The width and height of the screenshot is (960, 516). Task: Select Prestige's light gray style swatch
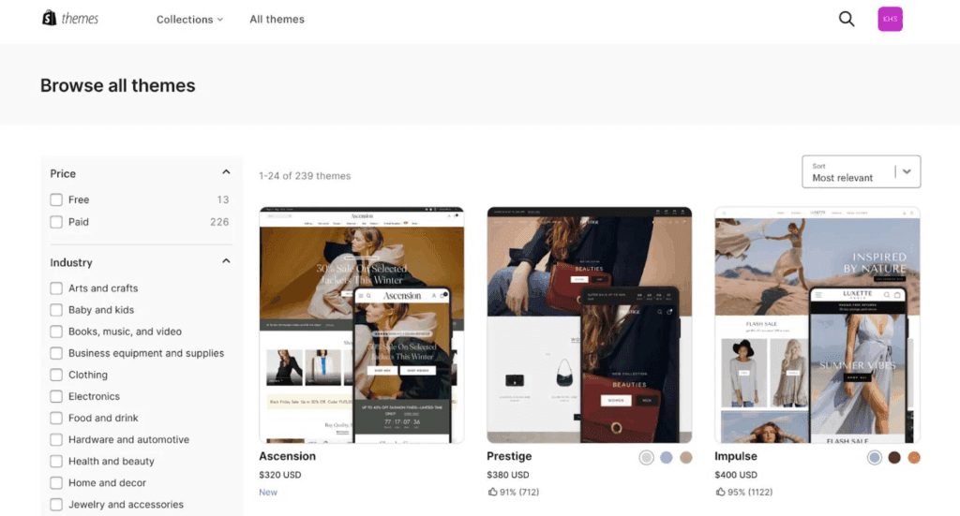(x=646, y=457)
